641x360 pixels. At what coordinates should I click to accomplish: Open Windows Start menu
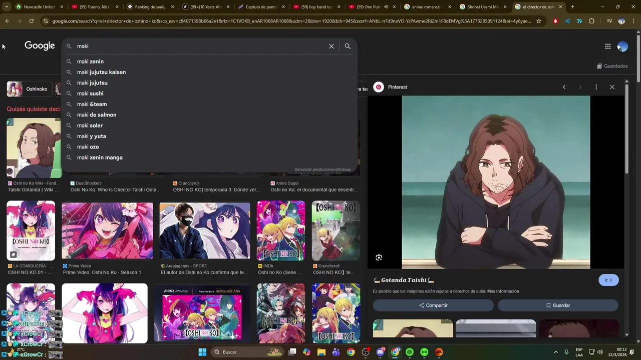[202, 352]
